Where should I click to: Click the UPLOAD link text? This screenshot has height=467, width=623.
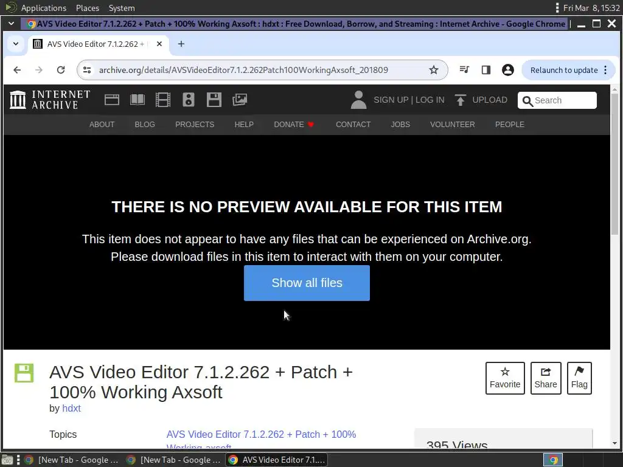click(490, 100)
